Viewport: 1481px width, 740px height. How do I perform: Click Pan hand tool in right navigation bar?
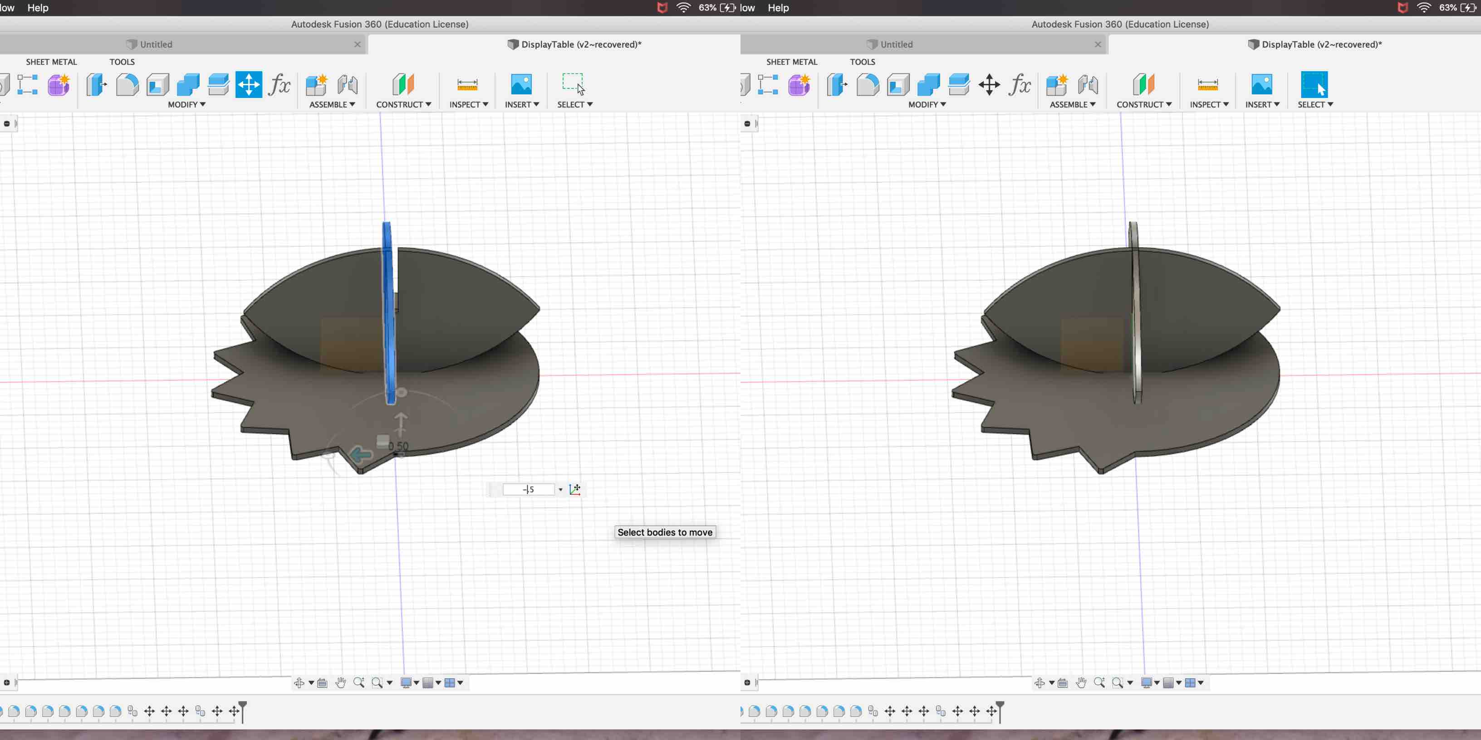1081,682
